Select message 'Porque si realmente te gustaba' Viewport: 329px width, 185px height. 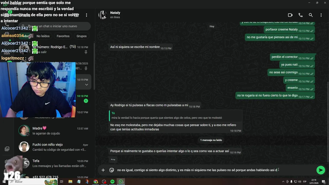tap(175, 151)
